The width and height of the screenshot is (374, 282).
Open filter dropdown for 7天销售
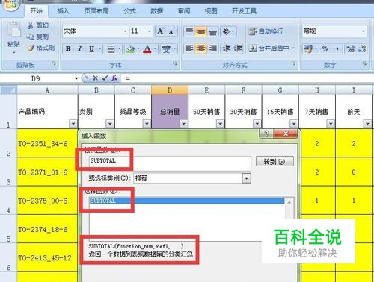331,123
